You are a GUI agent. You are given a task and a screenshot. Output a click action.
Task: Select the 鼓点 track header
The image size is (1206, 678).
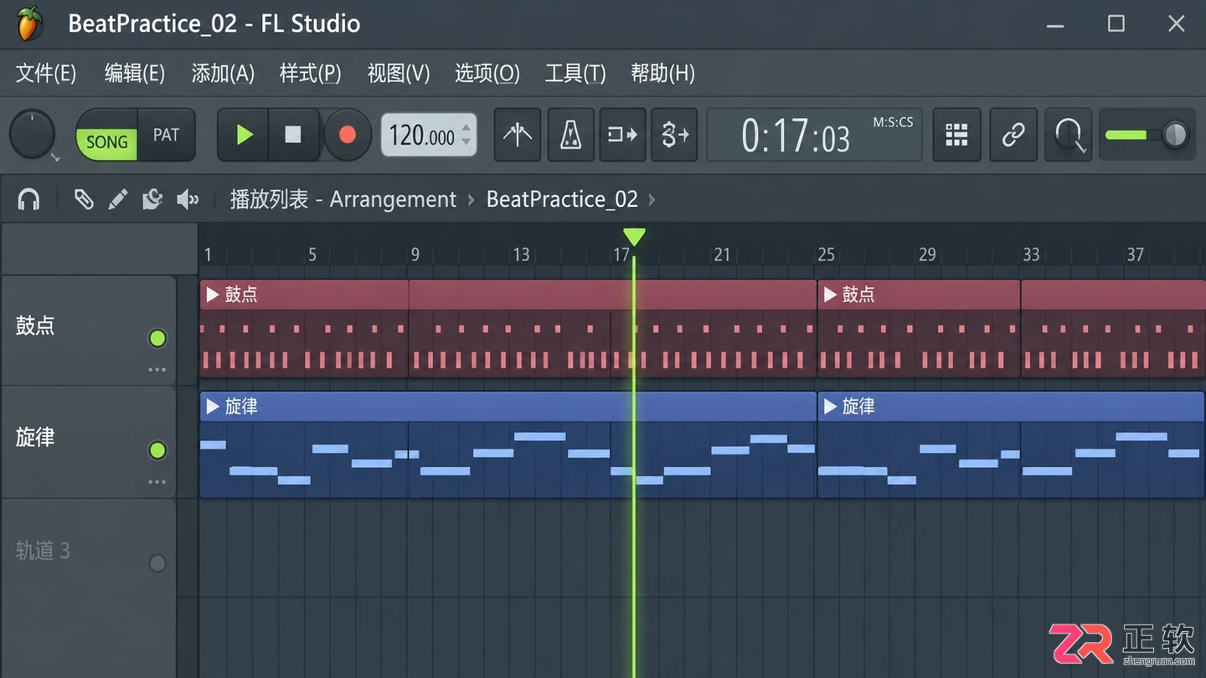(x=89, y=330)
